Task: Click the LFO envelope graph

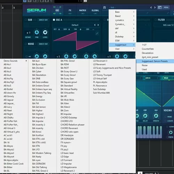Action: 149,94
